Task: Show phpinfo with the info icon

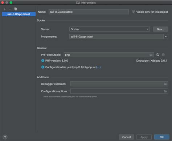Action: [163, 55]
